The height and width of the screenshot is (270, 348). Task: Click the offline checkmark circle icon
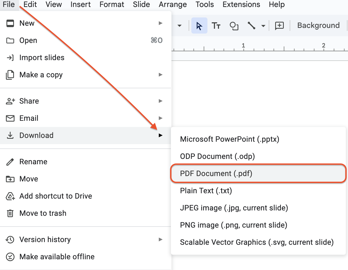click(x=10, y=257)
